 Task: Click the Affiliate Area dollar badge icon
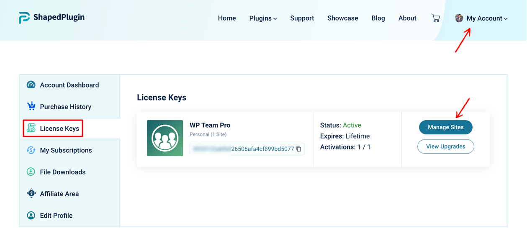(31, 193)
